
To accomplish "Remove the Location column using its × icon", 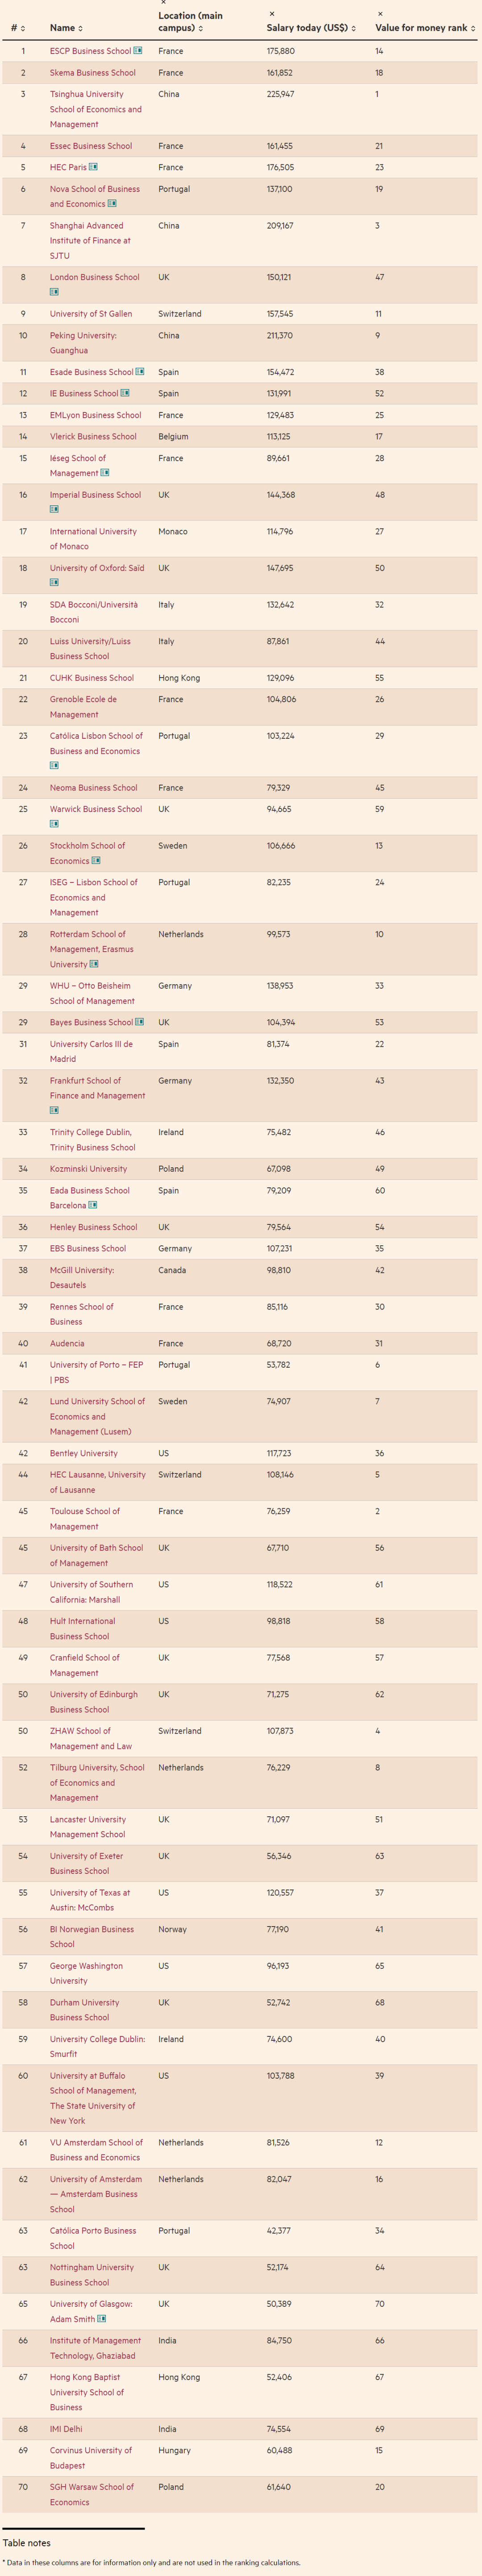I will point(163,3).
